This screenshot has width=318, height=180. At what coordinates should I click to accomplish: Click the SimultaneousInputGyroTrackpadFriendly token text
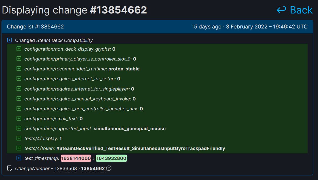pos(141,148)
